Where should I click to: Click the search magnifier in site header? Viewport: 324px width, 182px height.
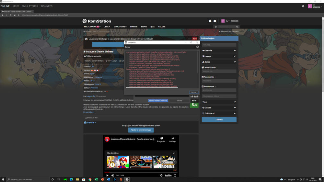pos(237,27)
